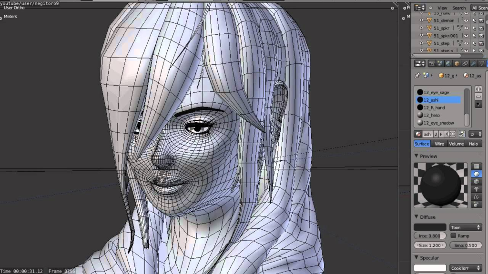The image size is (488, 274).
Task: Toggle visibility eye for 51_spkr.001
Action: pos(466,36)
